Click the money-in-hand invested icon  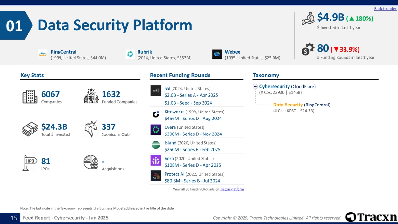pos(308,19)
